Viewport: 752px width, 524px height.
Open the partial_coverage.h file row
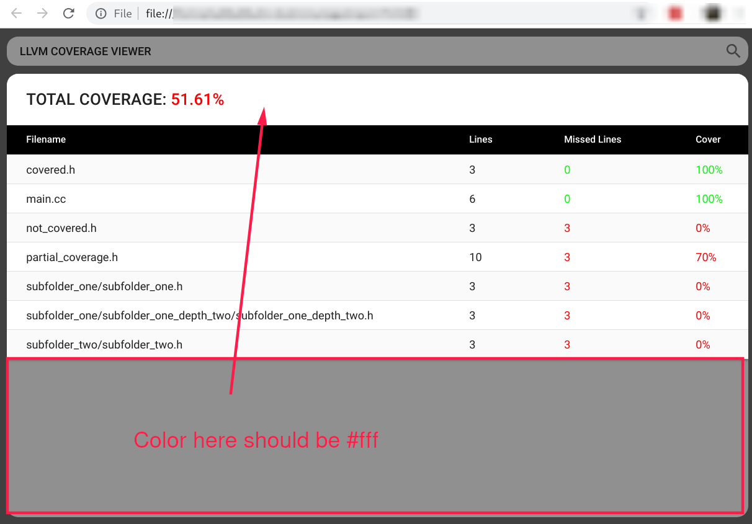[x=377, y=257]
